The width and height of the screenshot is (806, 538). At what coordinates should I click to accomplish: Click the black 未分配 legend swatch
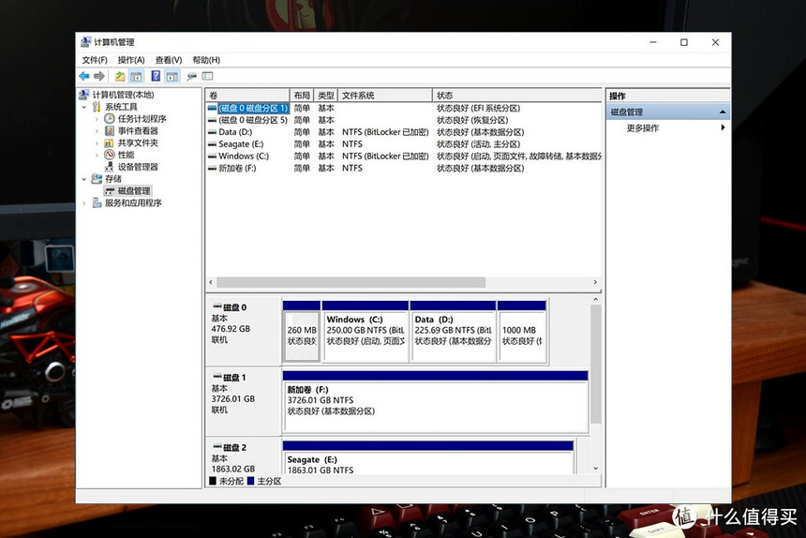[213, 481]
